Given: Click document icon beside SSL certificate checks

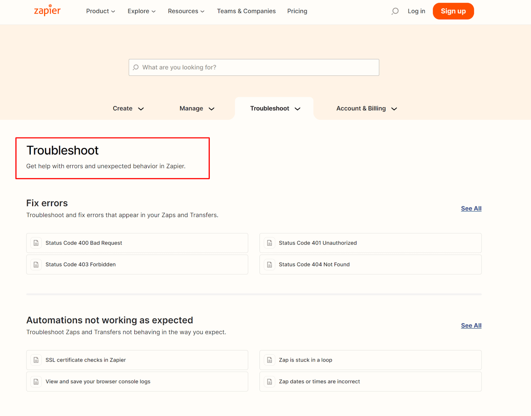Looking at the screenshot, I should (36, 360).
